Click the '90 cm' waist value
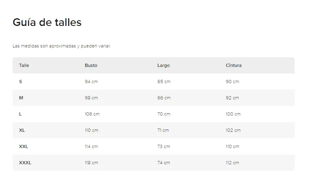The height and width of the screenshot is (189, 319). pos(232,82)
